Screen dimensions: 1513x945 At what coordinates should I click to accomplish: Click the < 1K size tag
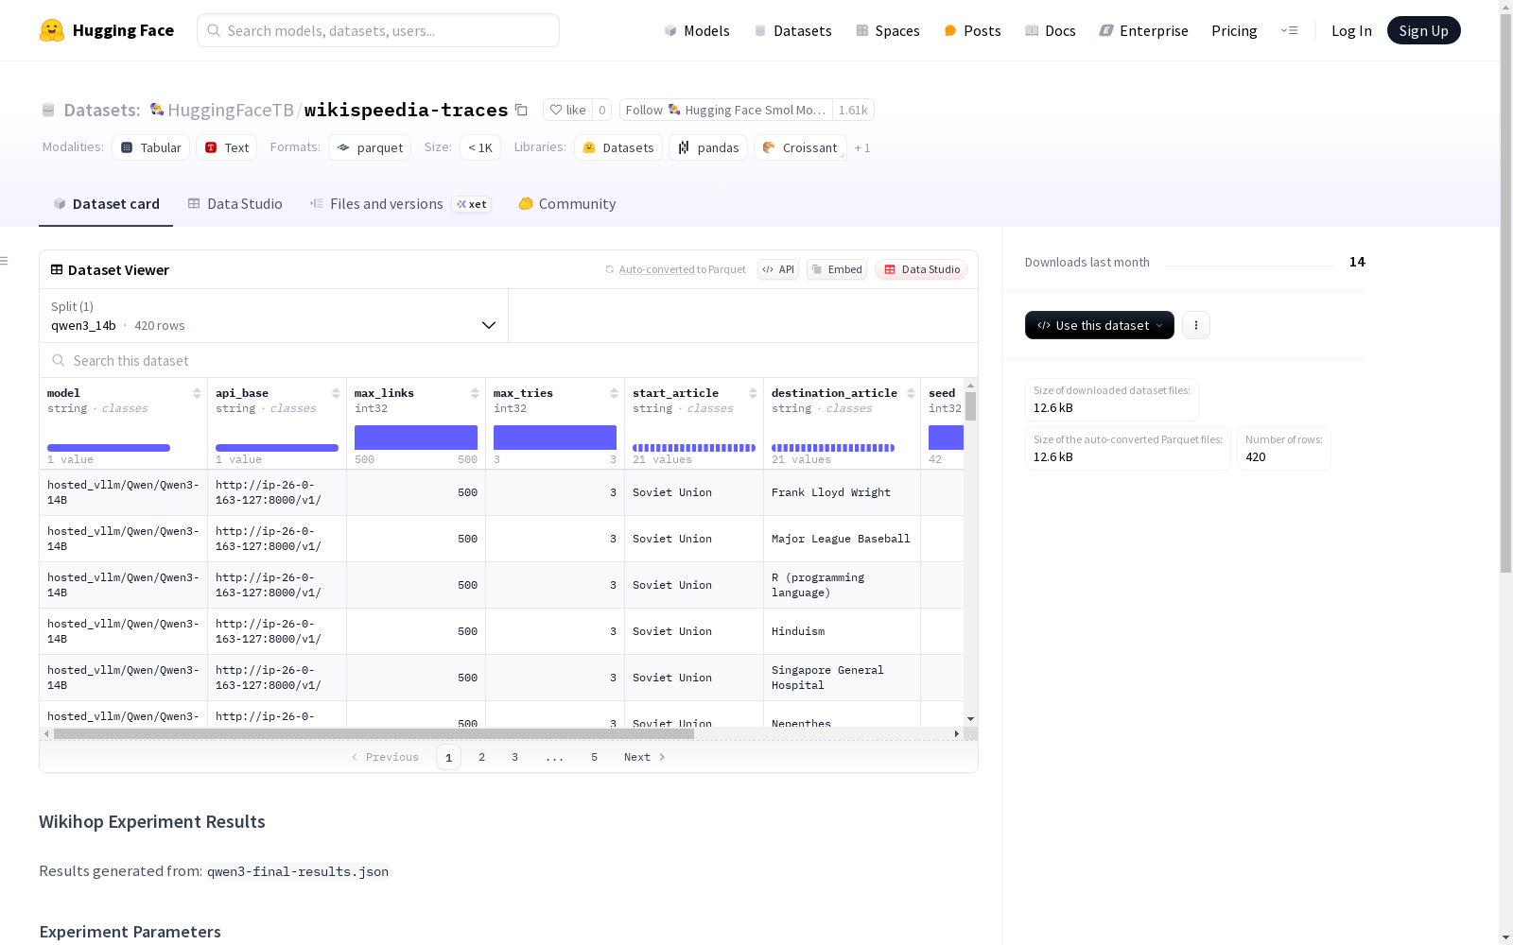pos(480,147)
